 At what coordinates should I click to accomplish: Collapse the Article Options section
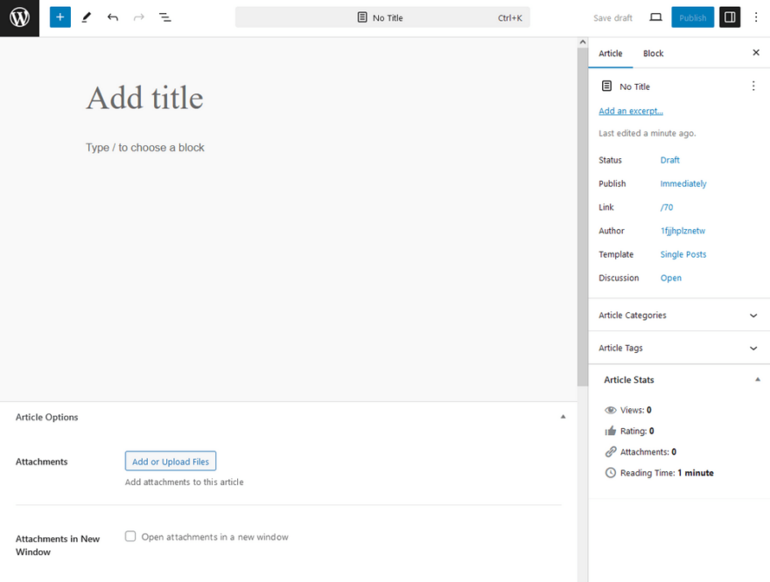click(563, 417)
